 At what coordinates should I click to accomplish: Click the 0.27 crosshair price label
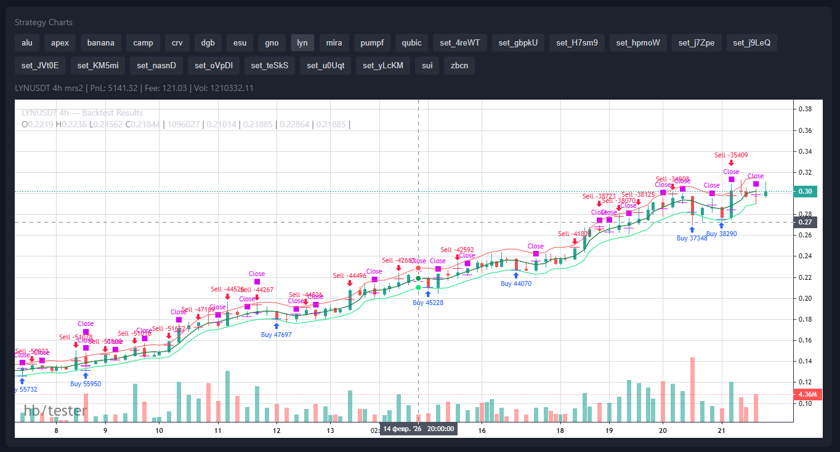(805, 222)
